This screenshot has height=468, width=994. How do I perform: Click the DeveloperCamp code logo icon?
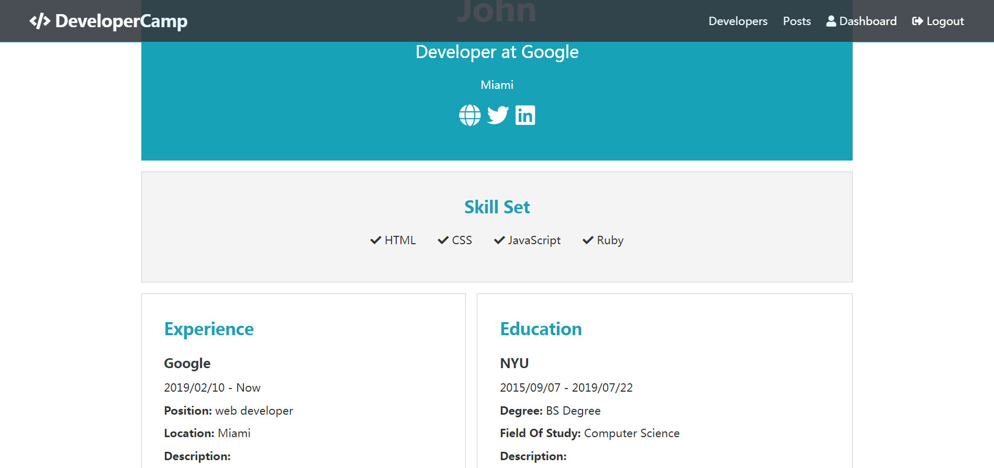click(40, 21)
